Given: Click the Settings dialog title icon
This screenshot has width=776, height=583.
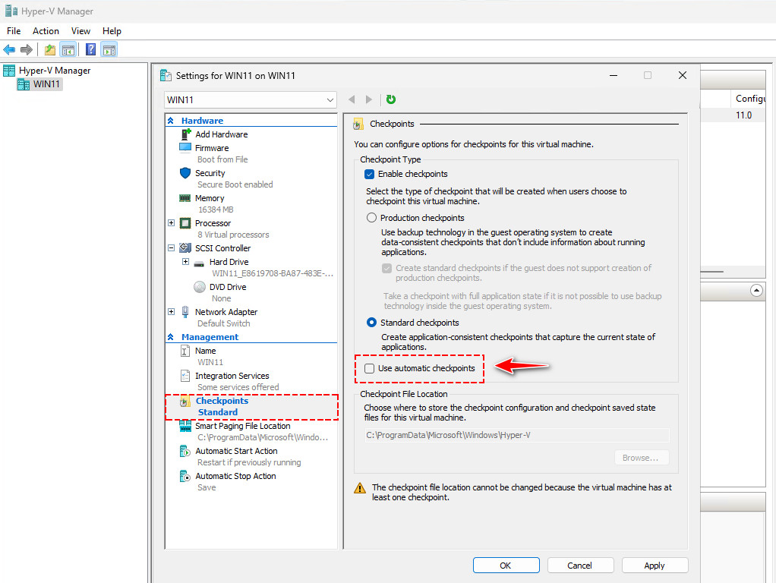Looking at the screenshot, I should pos(166,76).
